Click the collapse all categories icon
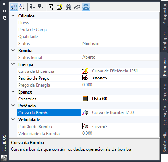168x162 pixels. click(x=32, y=7)
